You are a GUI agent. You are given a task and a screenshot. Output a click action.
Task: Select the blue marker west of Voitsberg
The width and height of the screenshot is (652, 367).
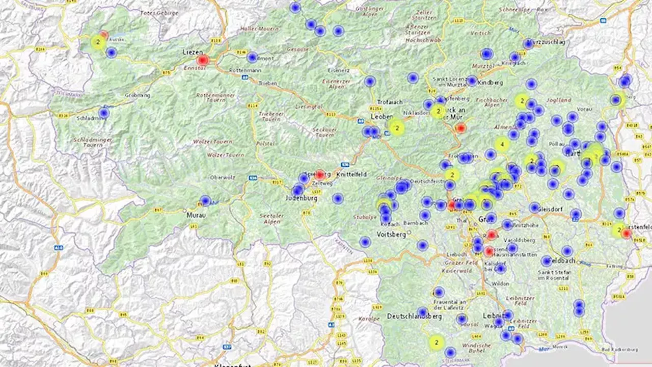pyautogui.click(x=365, y=242)
